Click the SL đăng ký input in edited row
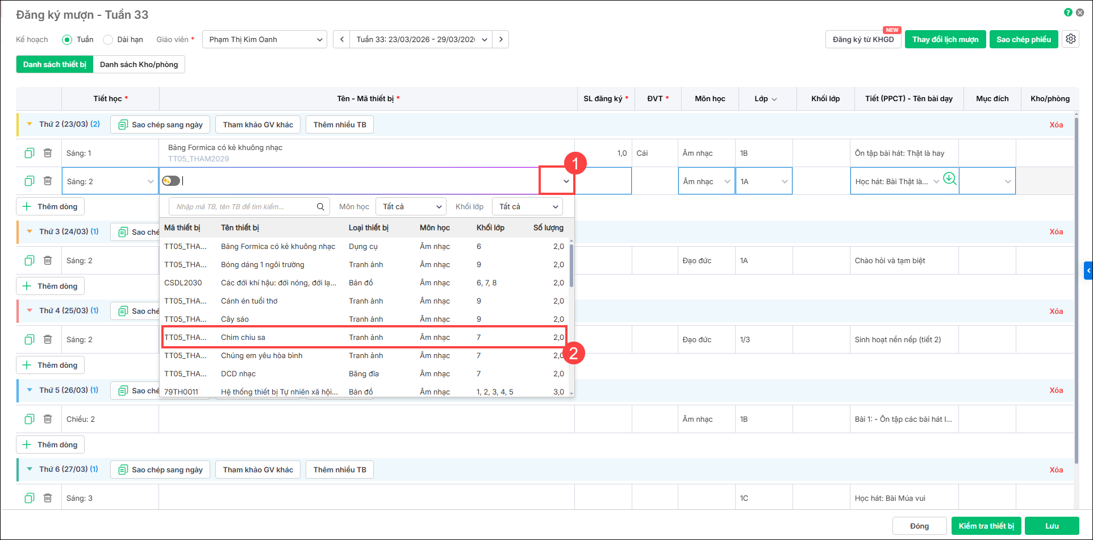Screen dimensions: 1093x540 (603, 181)
